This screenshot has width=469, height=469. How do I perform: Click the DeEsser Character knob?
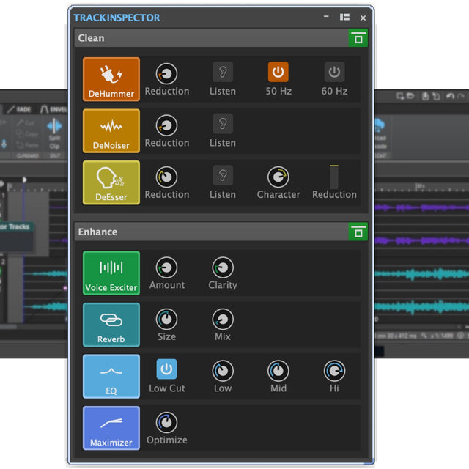[278, 177]
